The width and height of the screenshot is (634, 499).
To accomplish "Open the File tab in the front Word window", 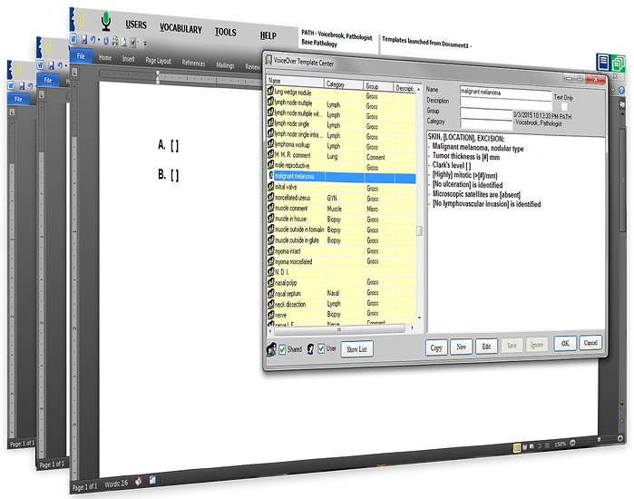I will pyautogui.click(x=81, y=56).
